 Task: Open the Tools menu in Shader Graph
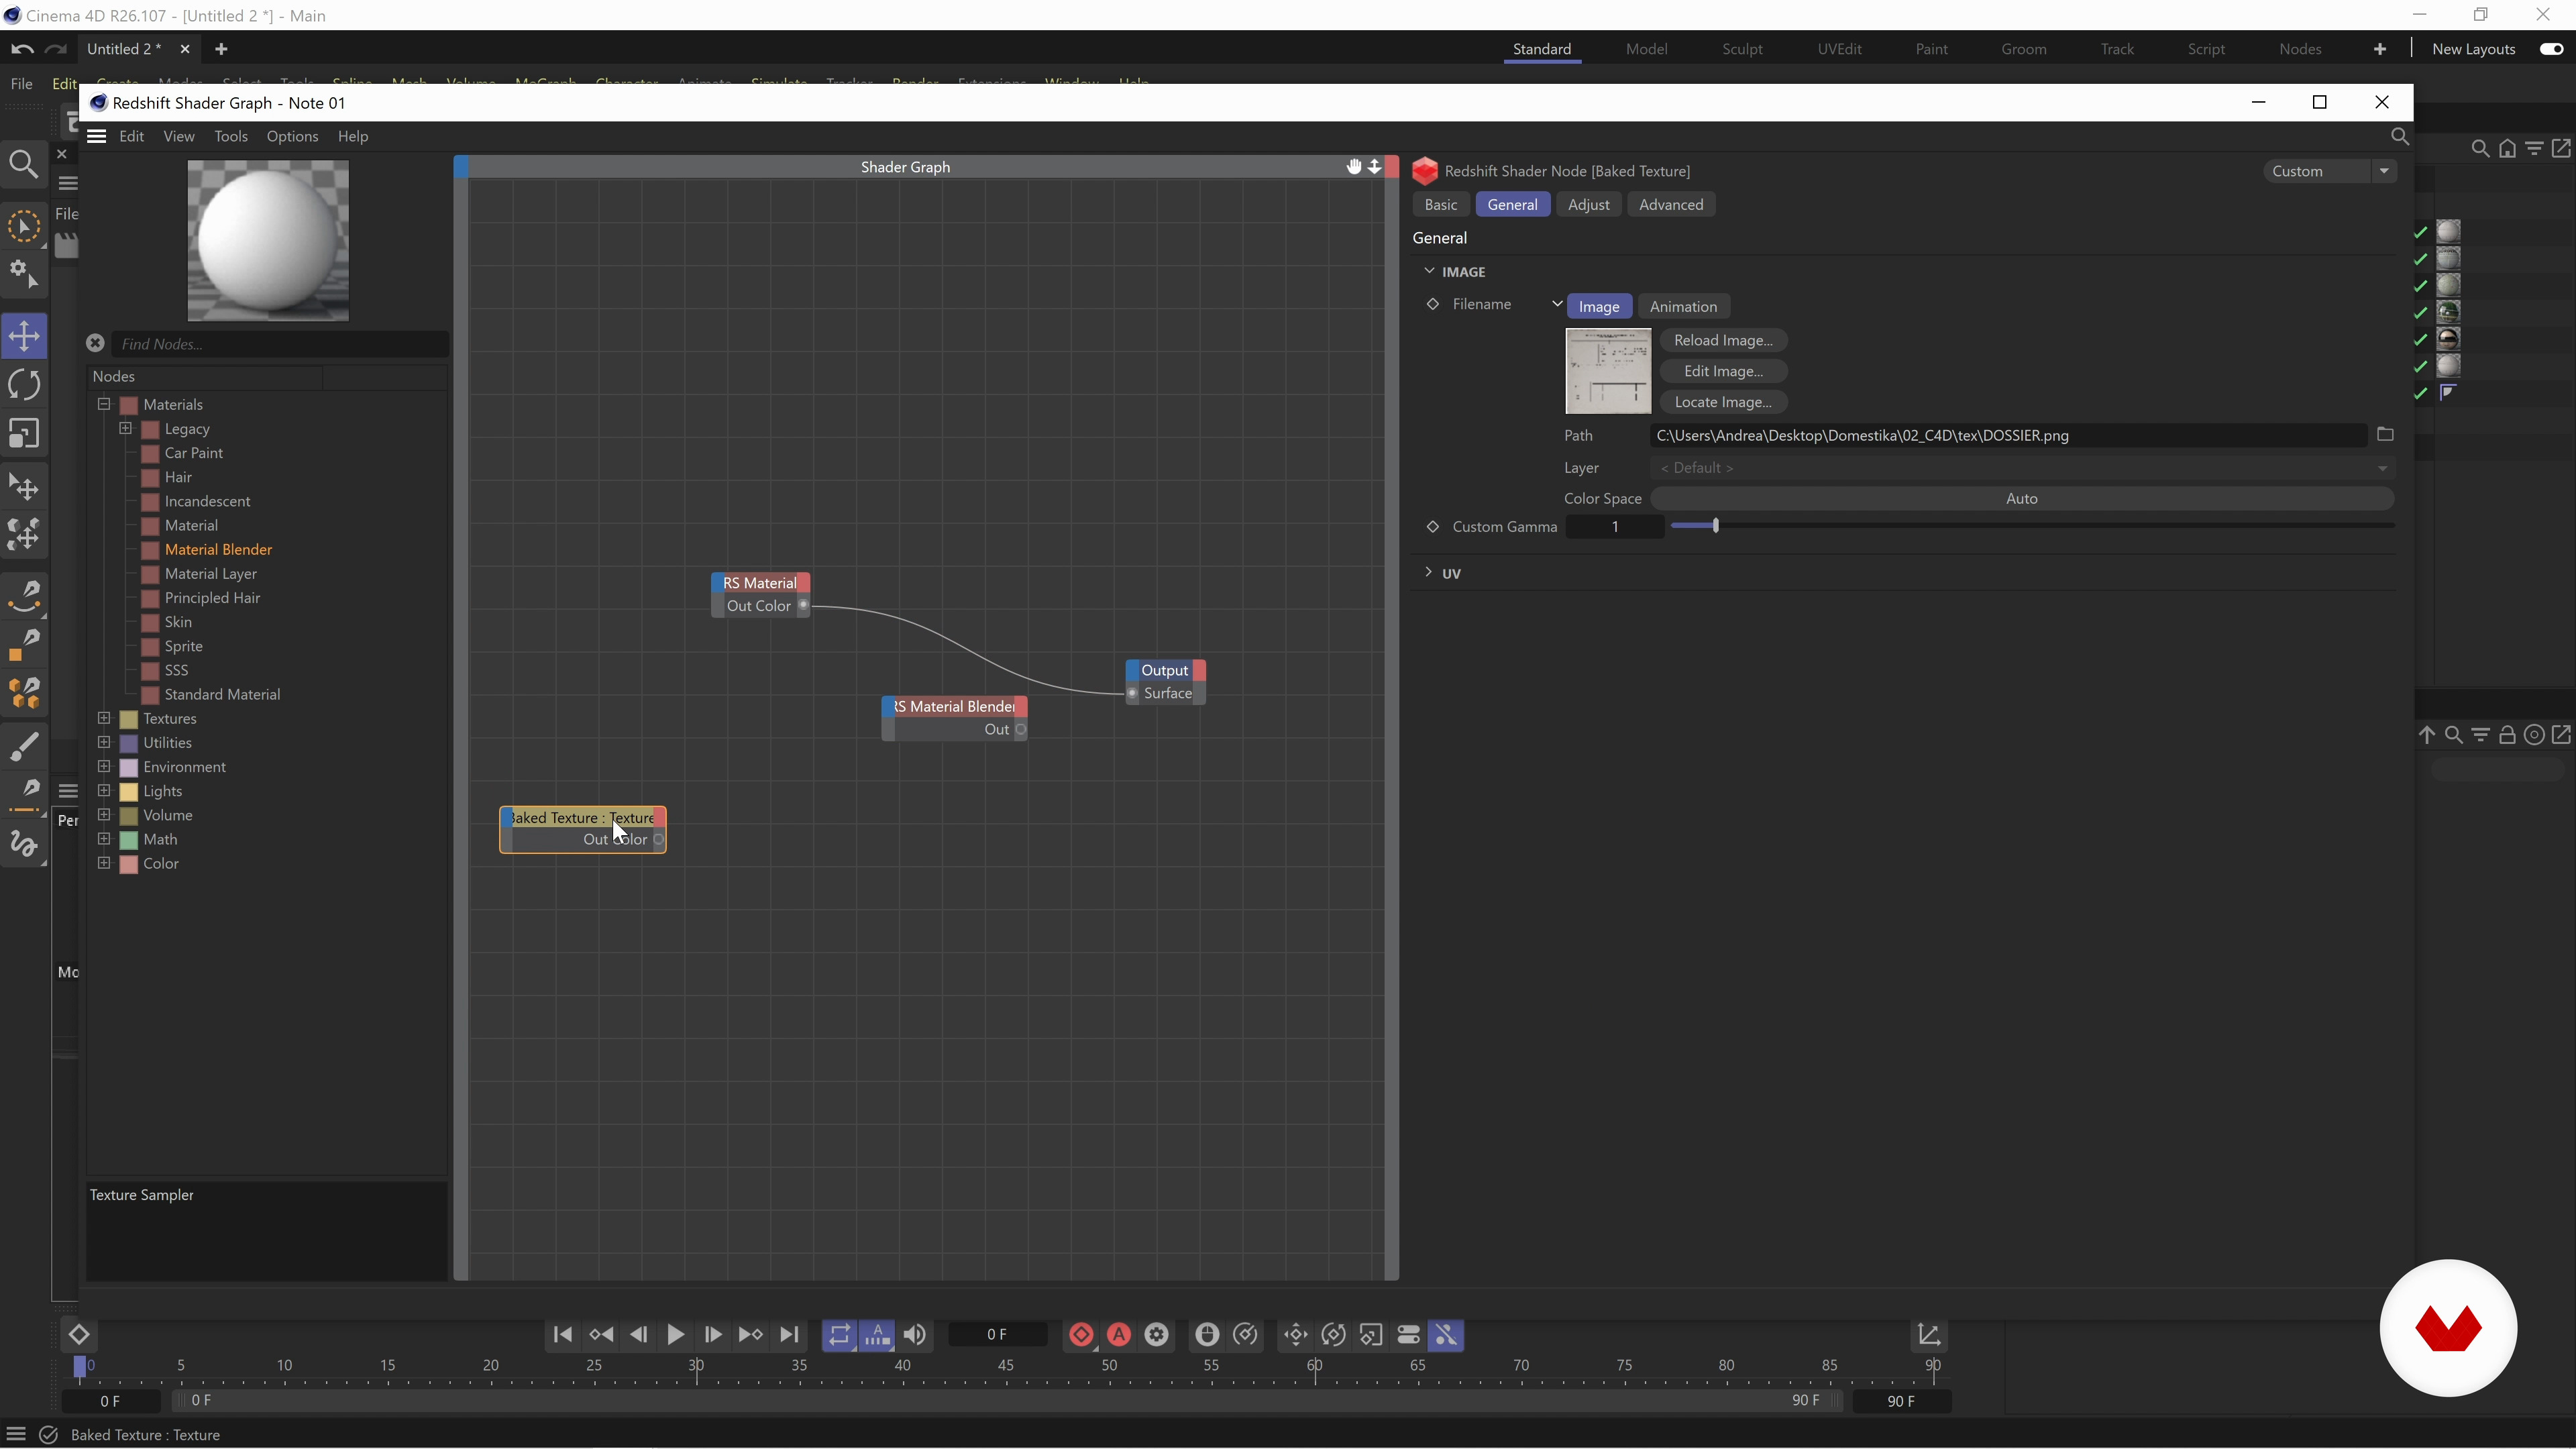pos(230,137)
